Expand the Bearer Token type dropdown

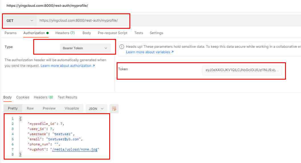(x=85, y=48)
